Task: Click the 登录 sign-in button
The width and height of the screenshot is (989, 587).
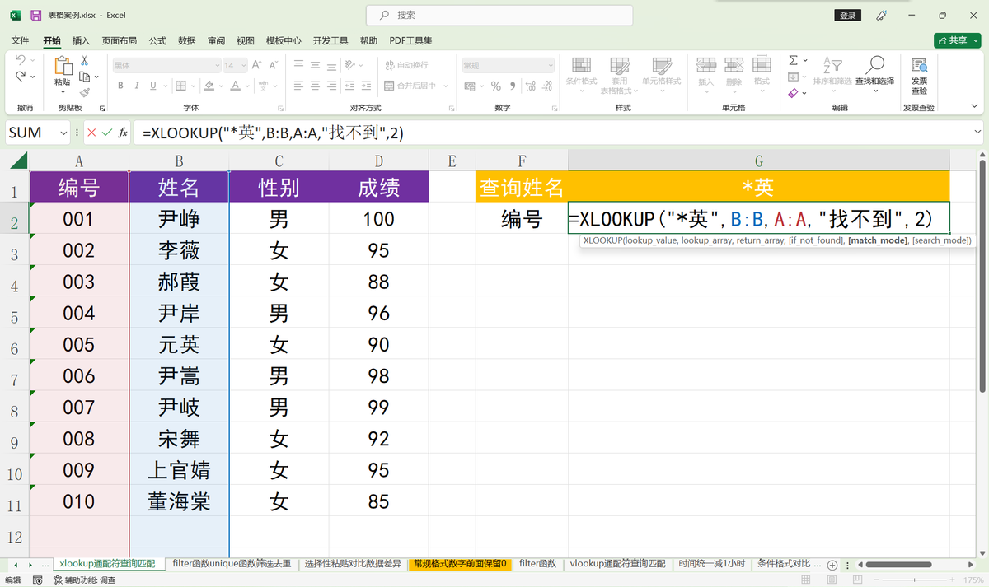Action: [x=847, y=15]
